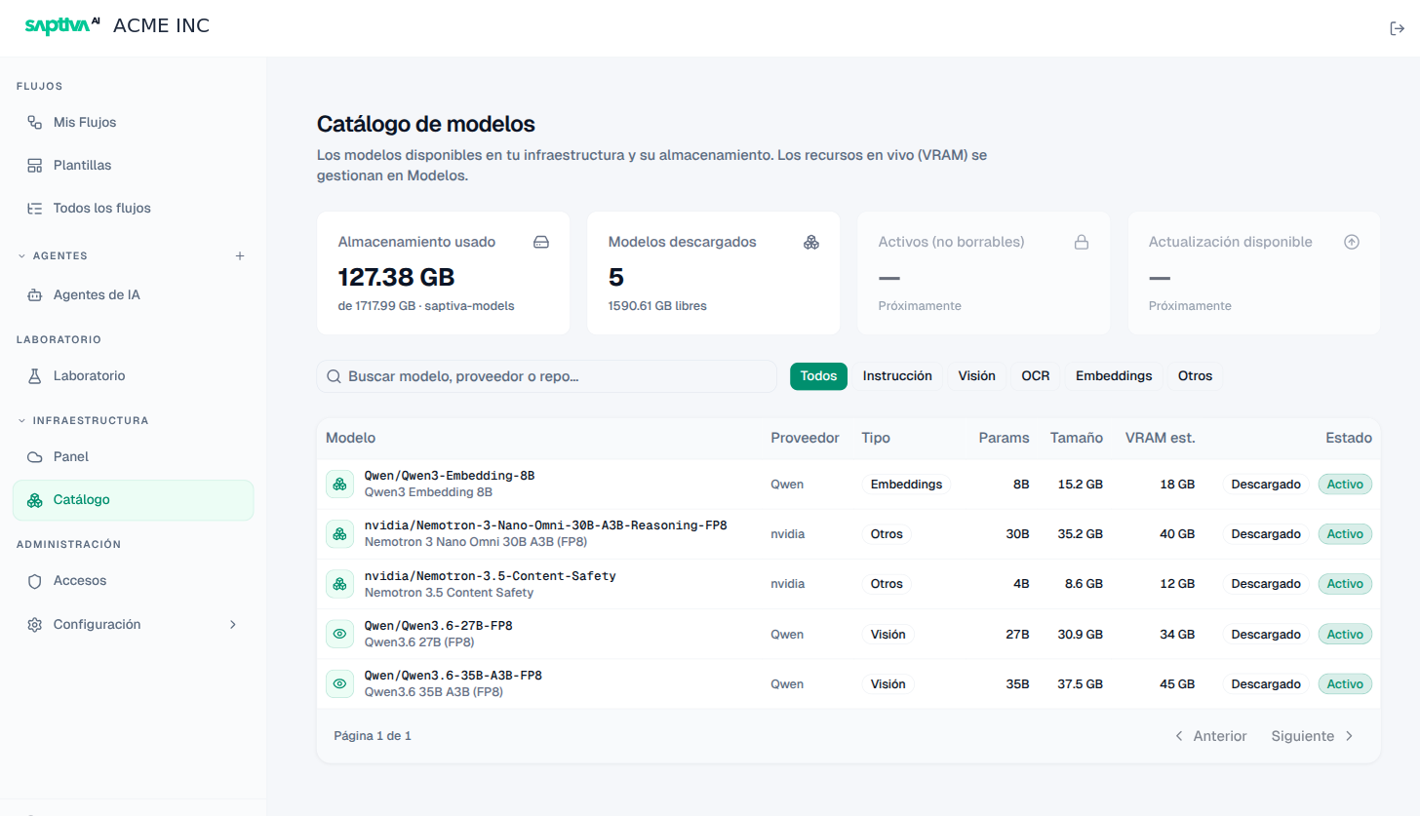Screen dimensions: 1420x816
Task: Click the model icon for Qwen3-Embedding-8B row
Action: pos(339,484)
